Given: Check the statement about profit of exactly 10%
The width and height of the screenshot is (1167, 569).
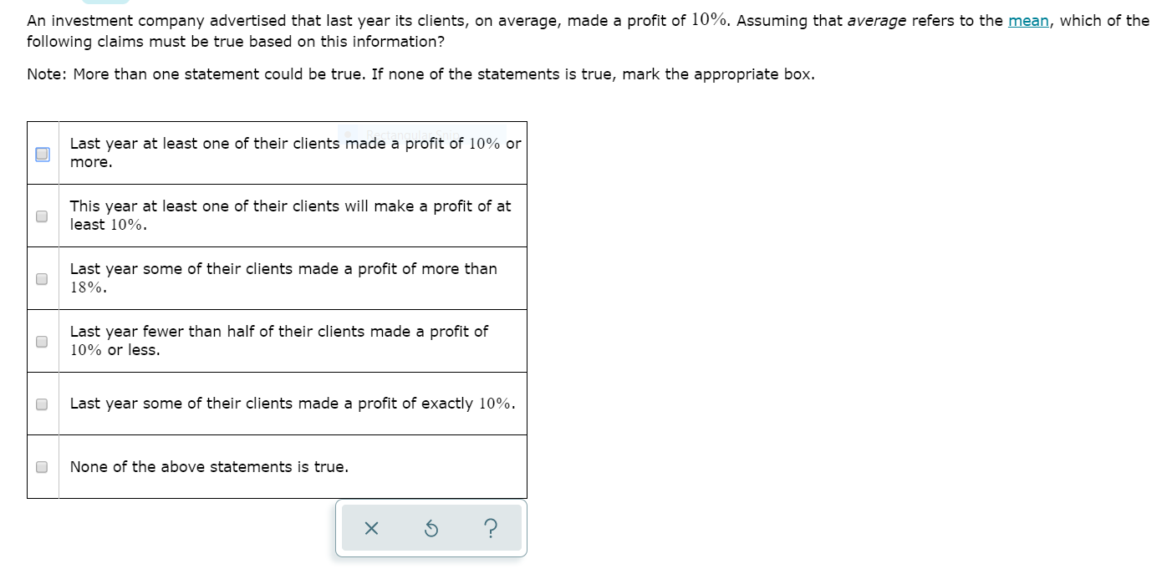Looking at the screenshot, I should [42, 404].
